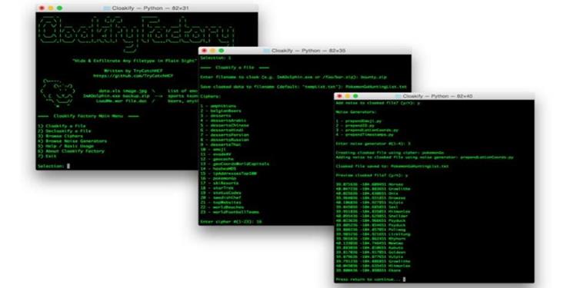Viewport: 577px width, 288px height.
Task: Click the "Hide & Exfiltrate Any Filetype" tagline
Action: 135,61
